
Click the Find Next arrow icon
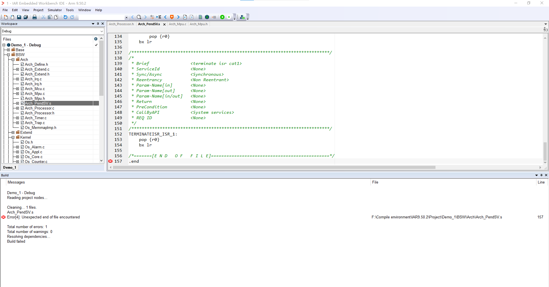(x=145, y=17)
